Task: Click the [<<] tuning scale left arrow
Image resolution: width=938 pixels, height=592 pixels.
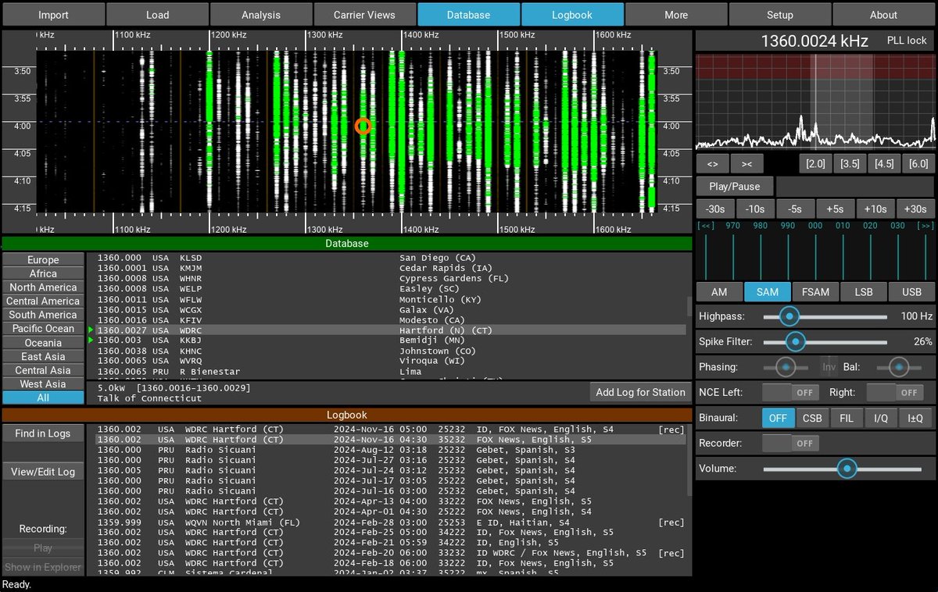Action: tap(707, 225)
